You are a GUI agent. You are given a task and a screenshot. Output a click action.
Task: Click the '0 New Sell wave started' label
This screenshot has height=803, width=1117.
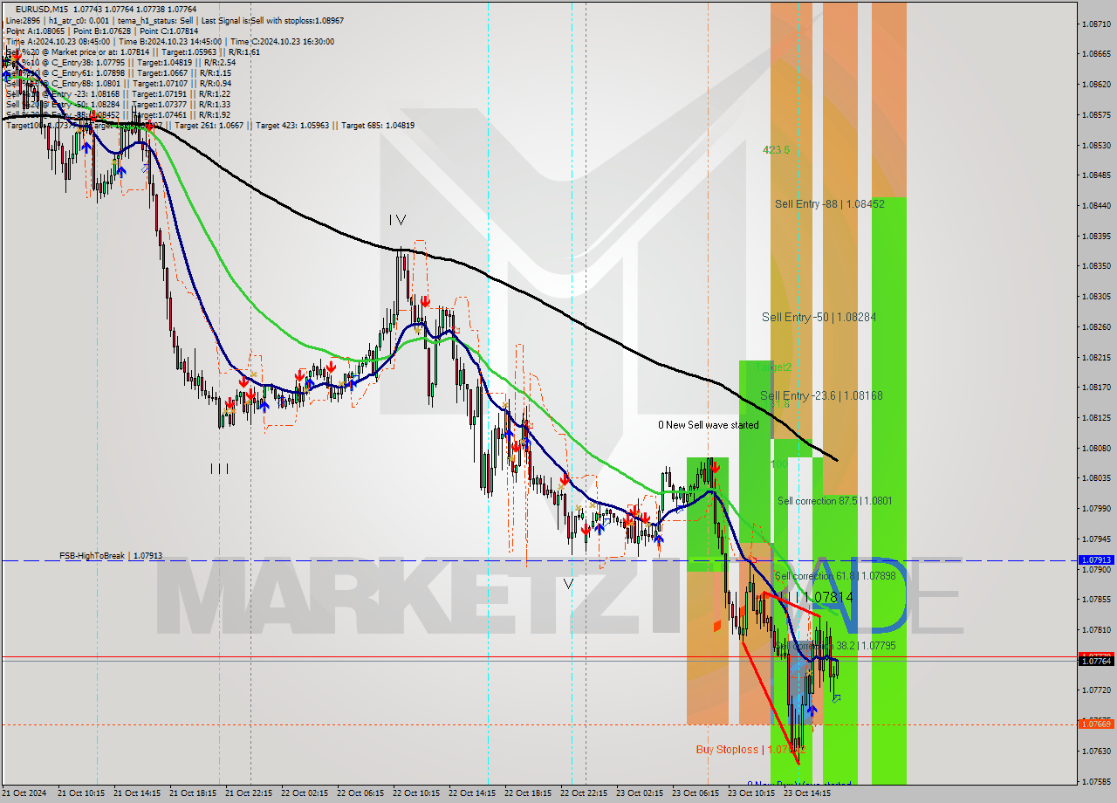(x=709, y=425)
